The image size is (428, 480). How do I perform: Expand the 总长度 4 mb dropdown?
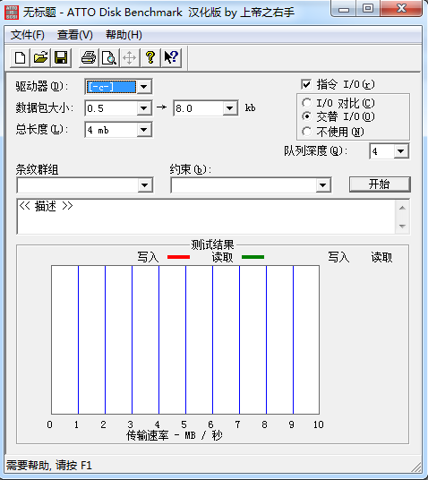(x=143, y=130)
